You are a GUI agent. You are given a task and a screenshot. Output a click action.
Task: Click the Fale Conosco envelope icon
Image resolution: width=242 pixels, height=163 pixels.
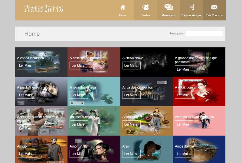click(x=214, y=7)
